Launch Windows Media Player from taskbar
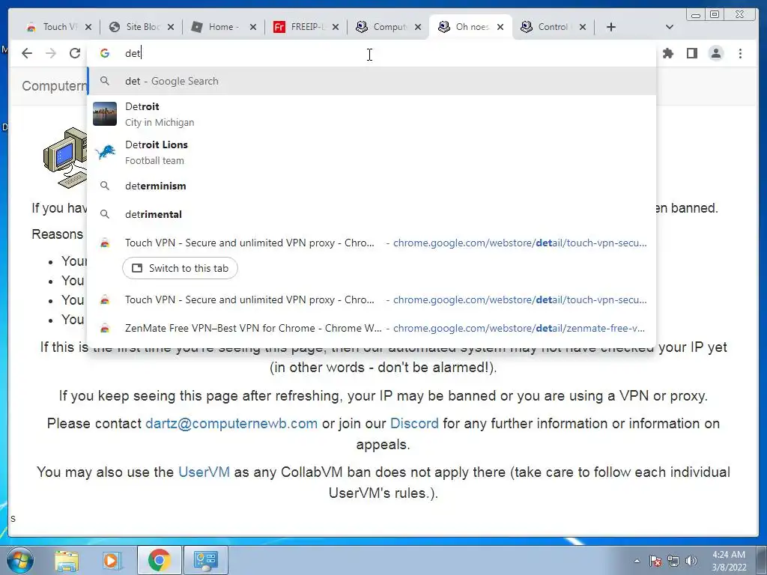Viewport: 767px width, 575px height. (111, 560)
